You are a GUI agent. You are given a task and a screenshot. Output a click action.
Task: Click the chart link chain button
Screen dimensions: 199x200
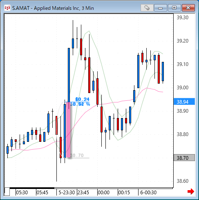pos(147,8)
